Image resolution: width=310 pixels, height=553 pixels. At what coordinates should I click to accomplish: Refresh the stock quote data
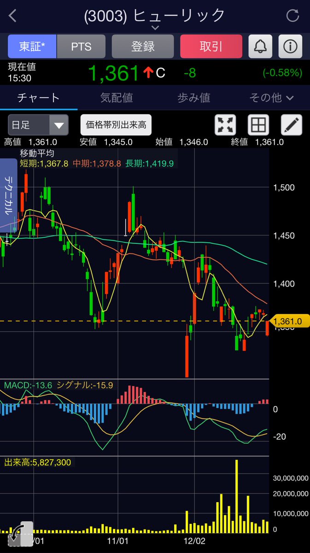(x=292, y=16)
